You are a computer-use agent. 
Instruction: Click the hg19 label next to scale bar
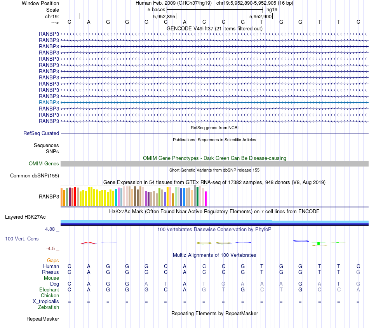click(x=272, y=10)
